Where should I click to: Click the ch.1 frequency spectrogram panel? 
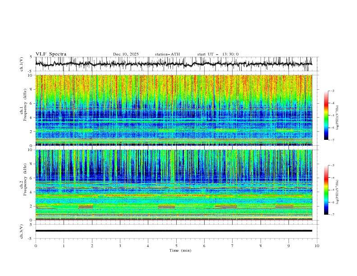tap(174, 110)
